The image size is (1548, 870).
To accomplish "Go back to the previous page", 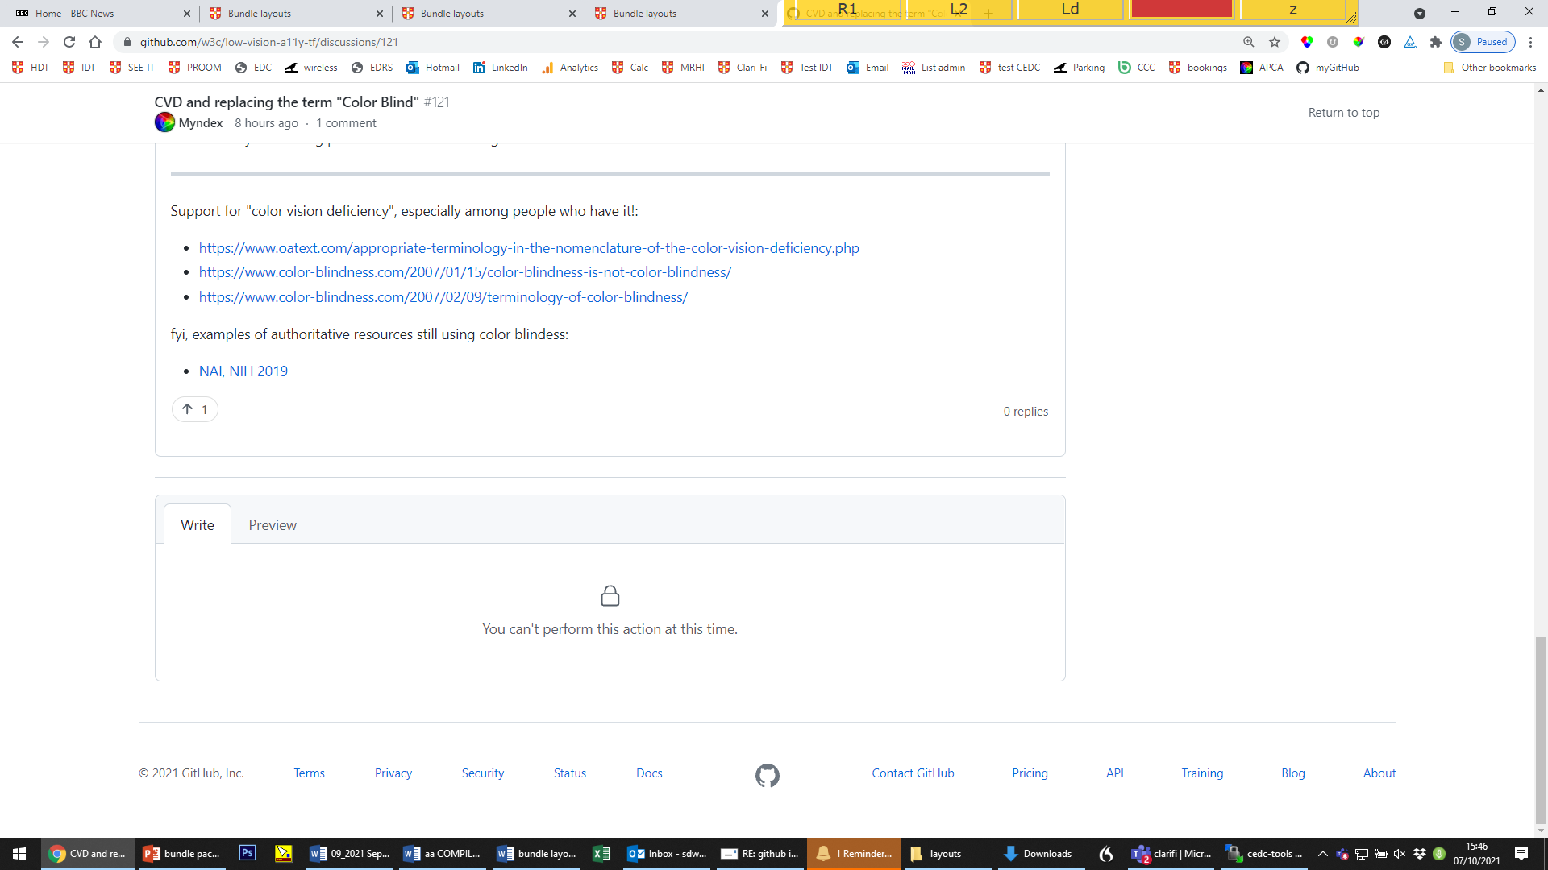I will 18,42.
